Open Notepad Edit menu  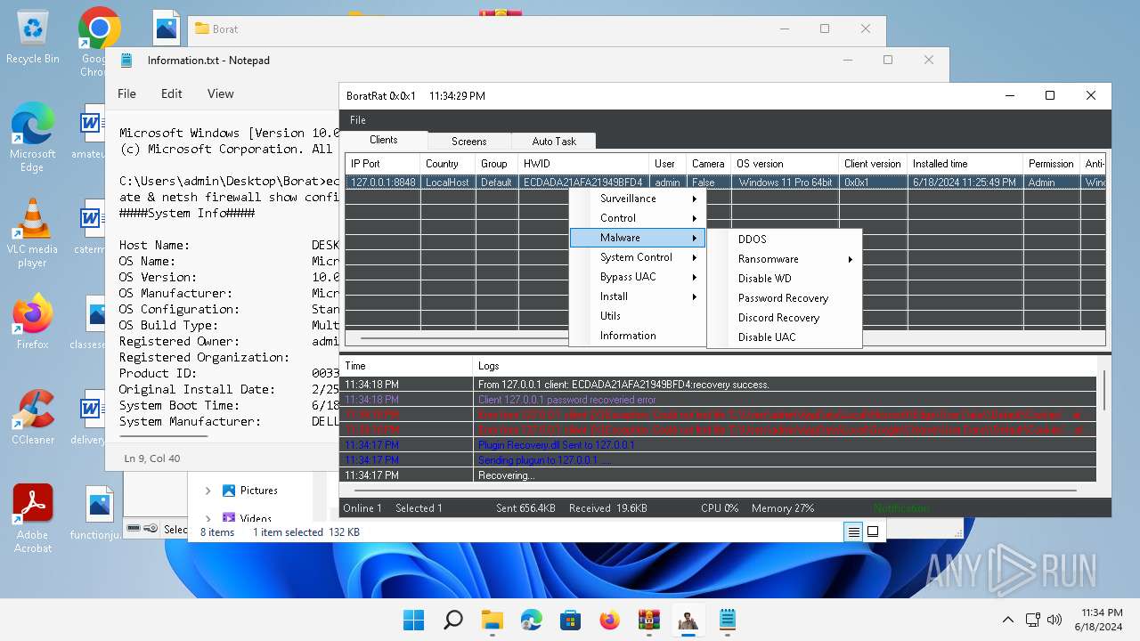click(x=172, y=93)
